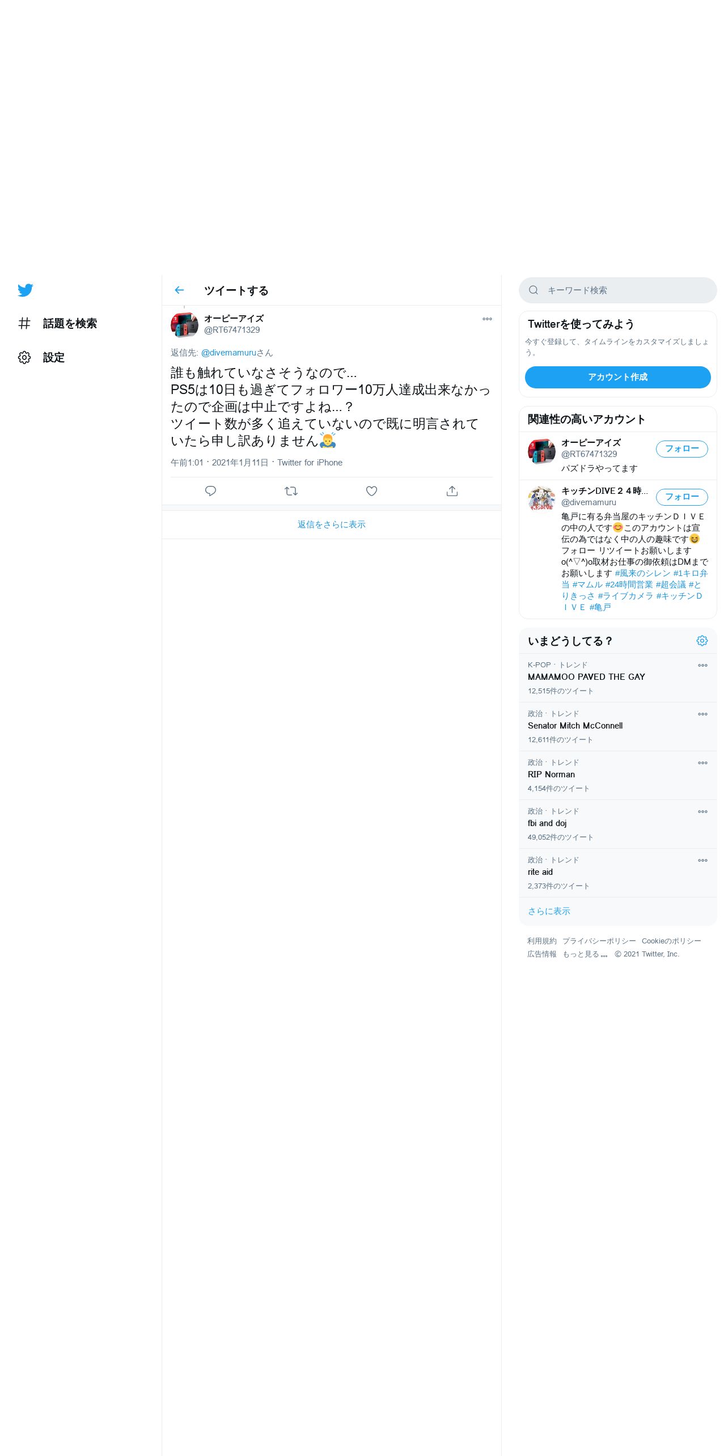728x1456 pixels.
Task: Follow オーピーアイズ account
Action: (x=682, y=449)
